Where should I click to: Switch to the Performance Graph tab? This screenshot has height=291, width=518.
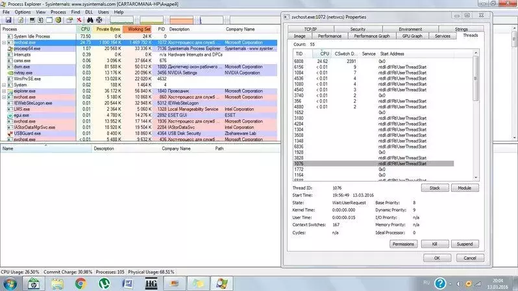point(372,36)
